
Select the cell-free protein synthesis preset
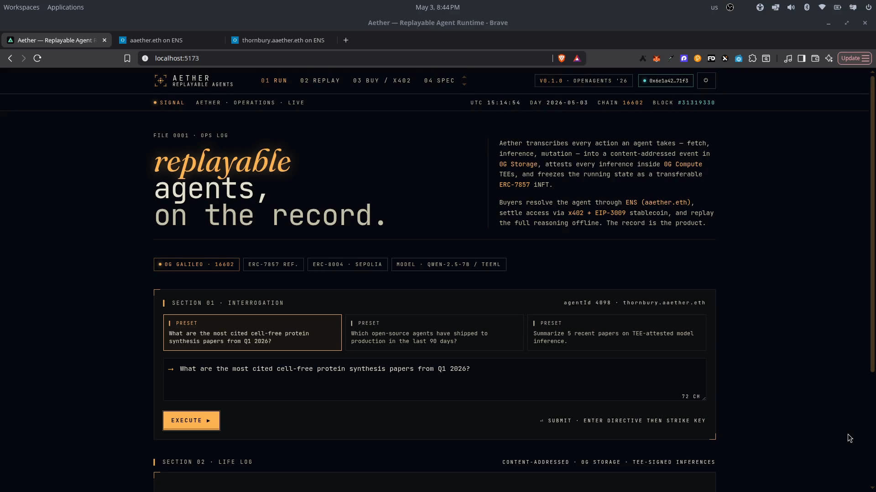click(252, 333)
